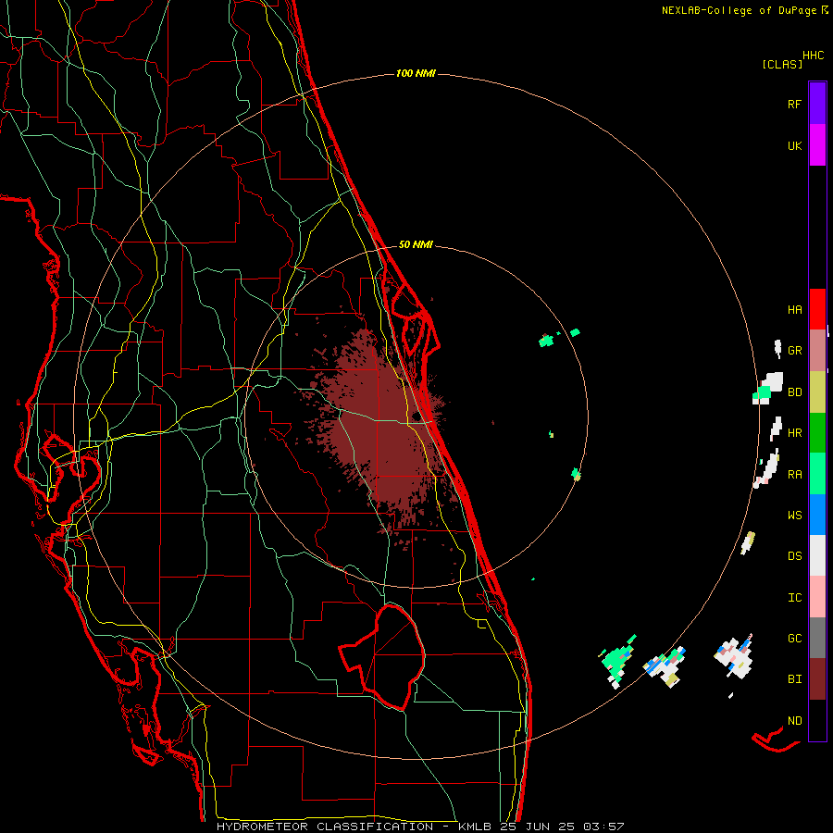The height and width of the screenshot is (833, 833).
Task: Click the BI legend label
Action: coord(794,679)
